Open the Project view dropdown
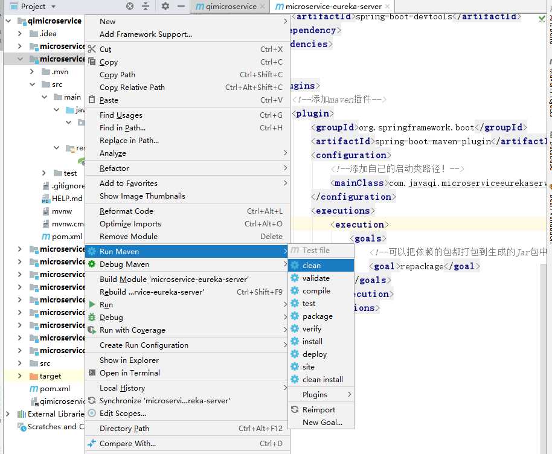The height and width of the screenshot is (454, 552). pos(54,6)
